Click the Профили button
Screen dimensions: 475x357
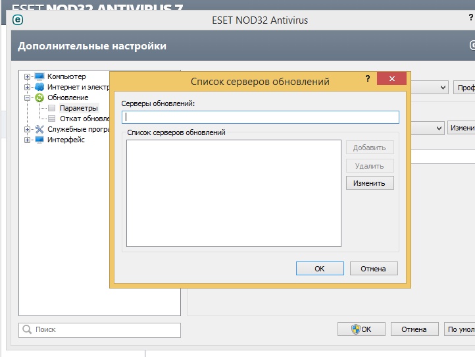point(464,88)
